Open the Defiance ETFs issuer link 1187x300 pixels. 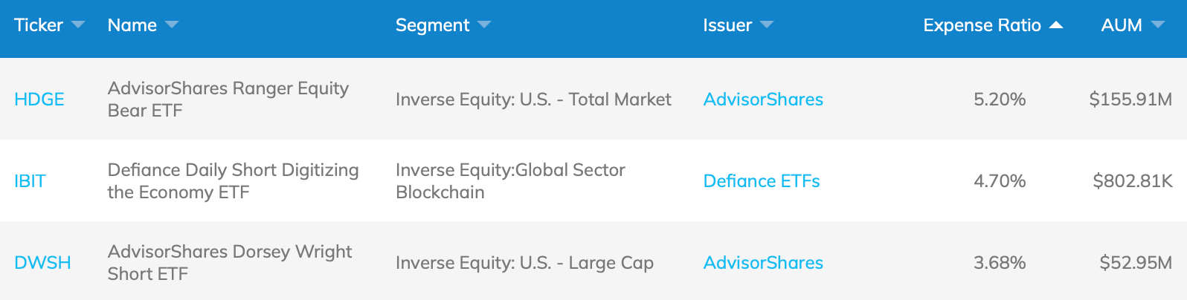click(x=762, y=181)
